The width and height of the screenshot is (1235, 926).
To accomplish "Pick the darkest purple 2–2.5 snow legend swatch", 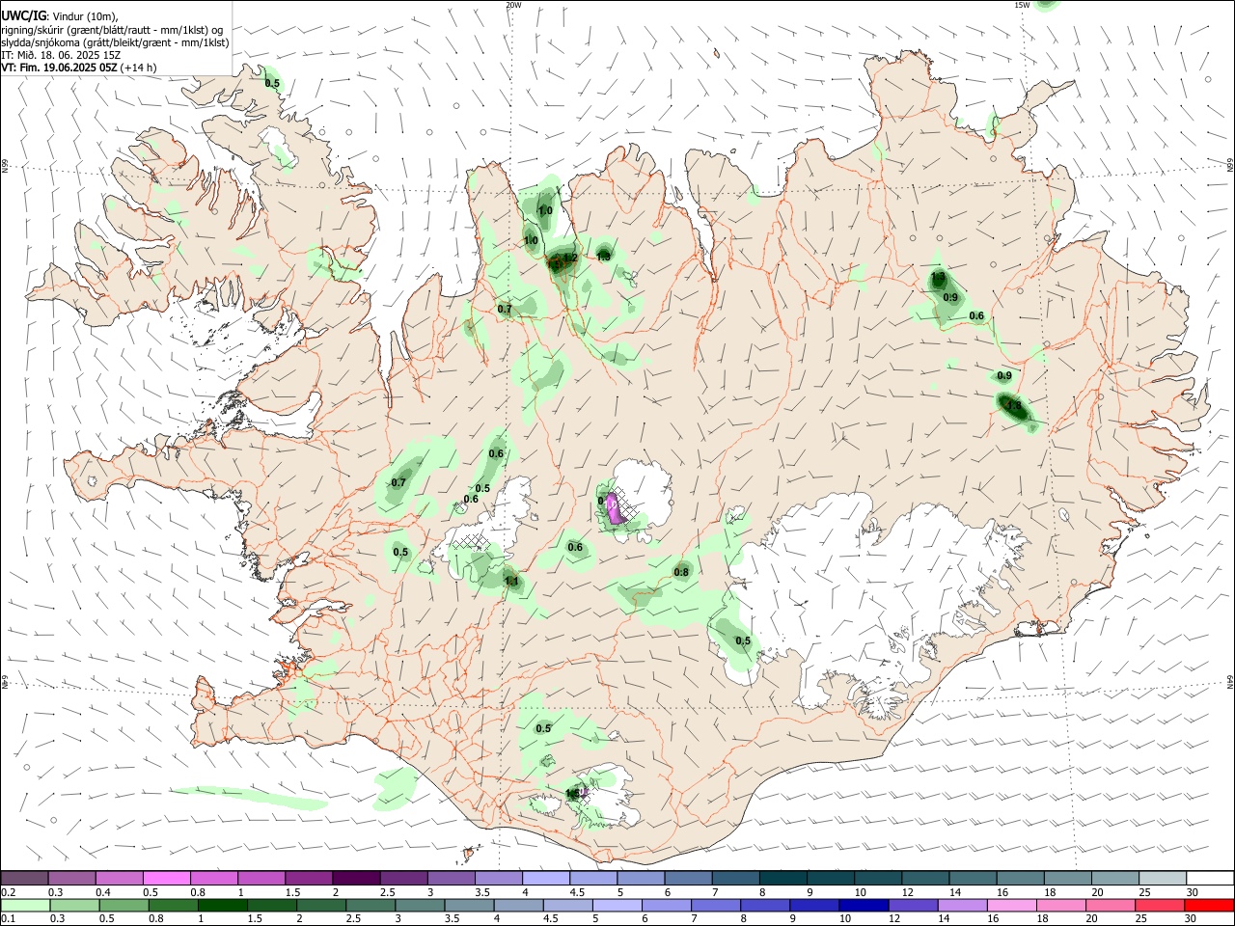I will [356, 879].
